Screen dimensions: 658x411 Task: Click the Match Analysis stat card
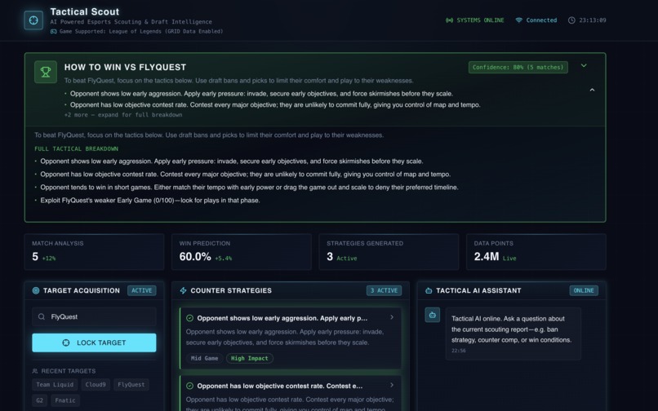pyautogui.click(x=94, y=252)
